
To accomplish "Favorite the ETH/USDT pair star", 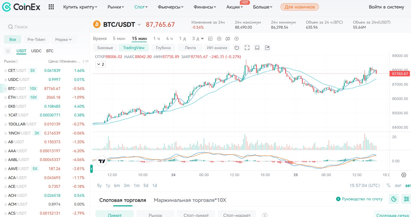I will tap(6, 98).
